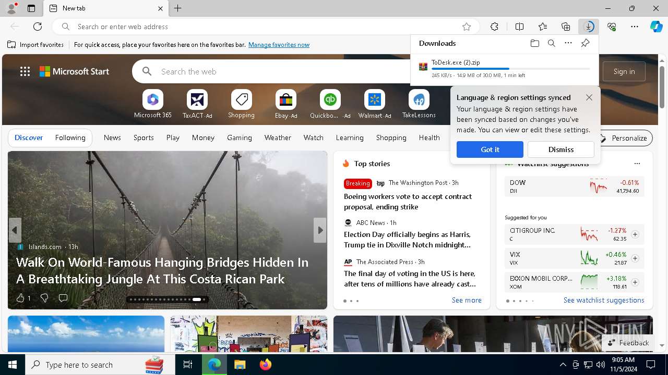Toggle split screen view icon
This screenshot has width=668, height=375.
pos(519,27)
